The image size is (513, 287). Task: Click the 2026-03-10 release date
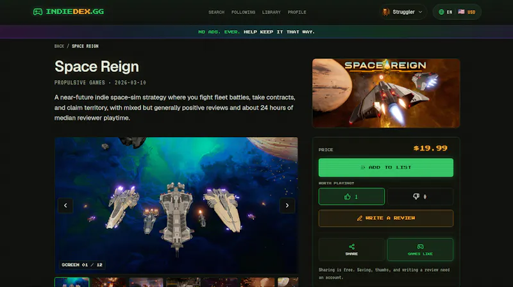130,83
